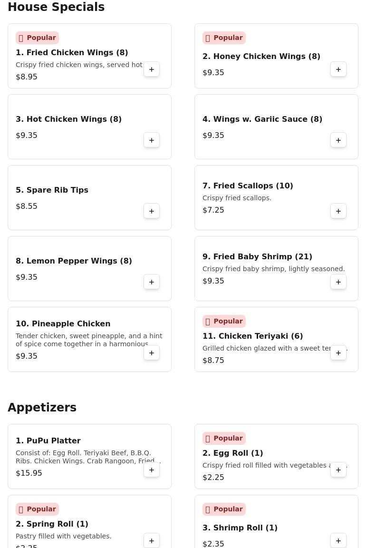The image size is (366, 548).
Task: Add Shrimp Roll (1) to cart
Action: point(338,541)
